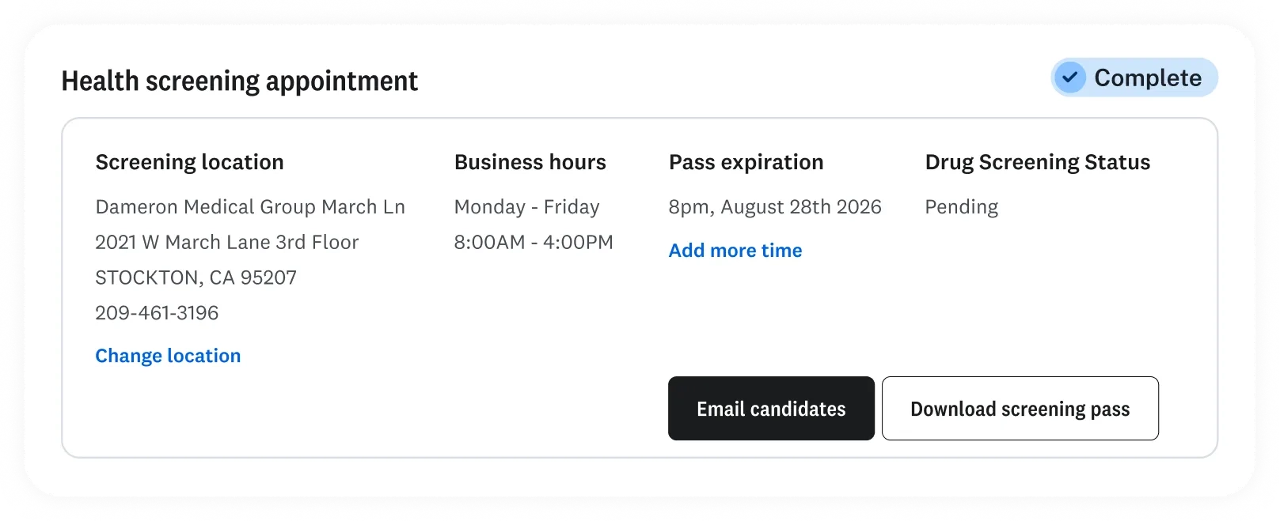Click the blue checkmark icon beside Complete
The image size is (1280, 521).
[1070, 77]
